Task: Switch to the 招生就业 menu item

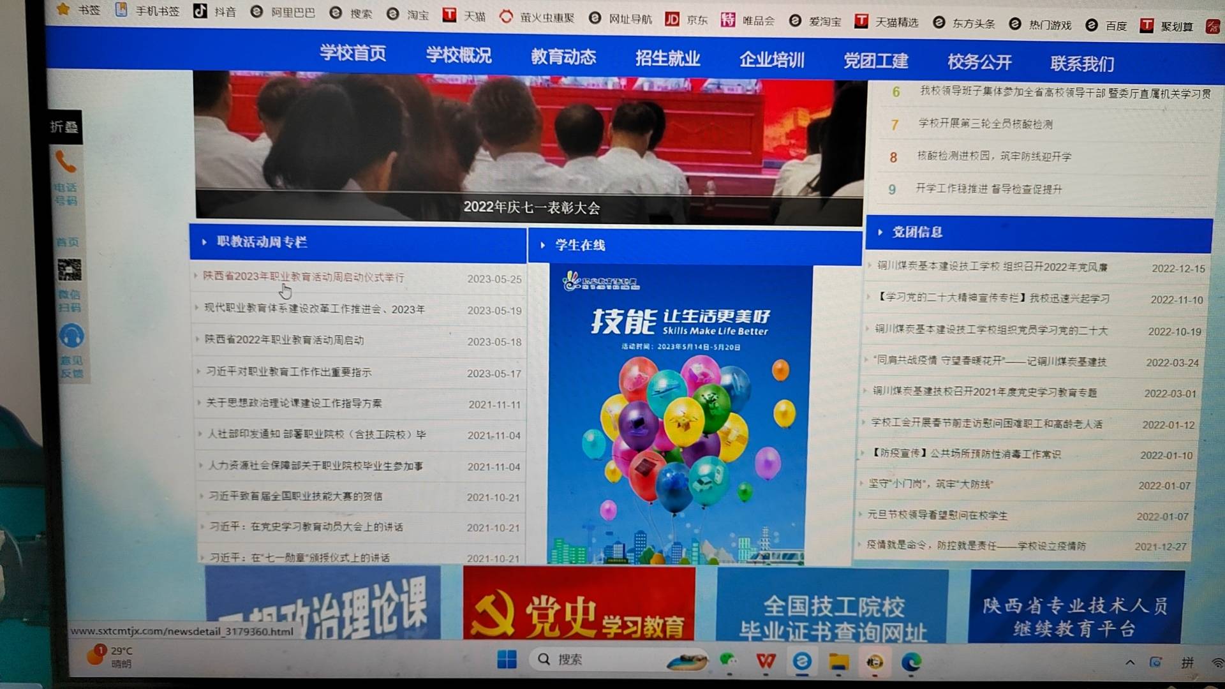Action: pos(669,58)
